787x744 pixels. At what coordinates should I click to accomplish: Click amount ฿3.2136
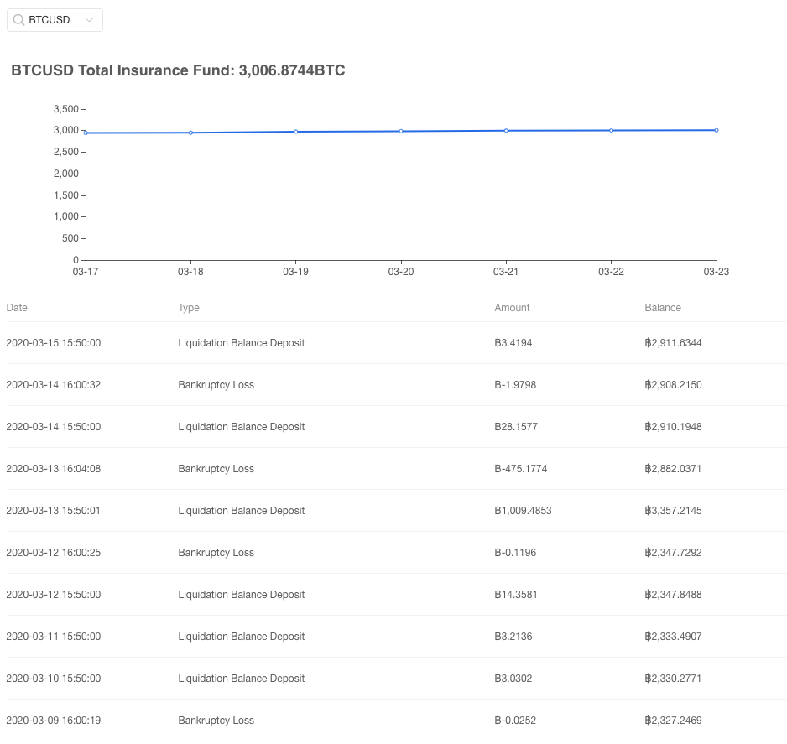513,636
